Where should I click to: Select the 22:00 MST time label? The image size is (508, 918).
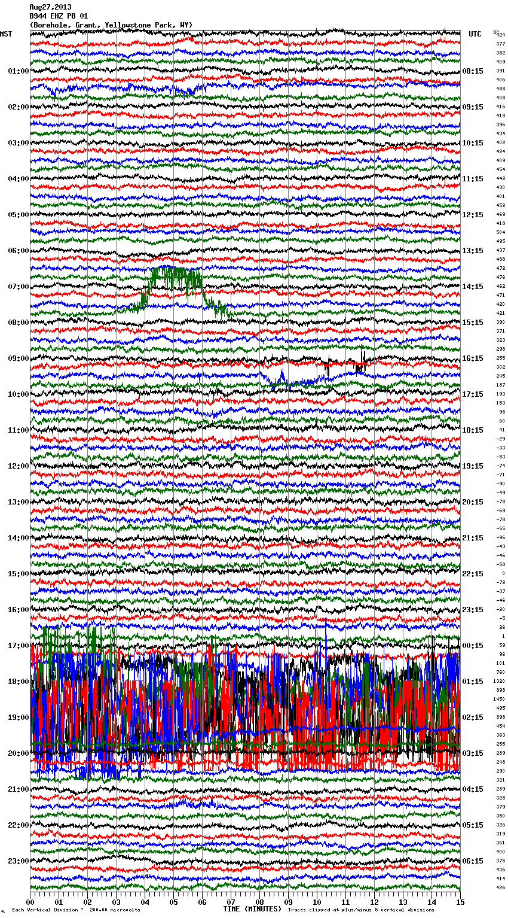(x=19, y=825)
